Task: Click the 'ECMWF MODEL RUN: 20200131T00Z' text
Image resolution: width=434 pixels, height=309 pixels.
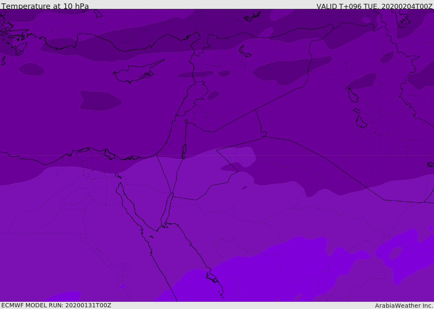Action: 56,306
